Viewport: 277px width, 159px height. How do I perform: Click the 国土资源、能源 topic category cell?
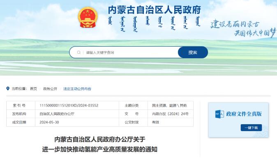(x=169, y=105)
